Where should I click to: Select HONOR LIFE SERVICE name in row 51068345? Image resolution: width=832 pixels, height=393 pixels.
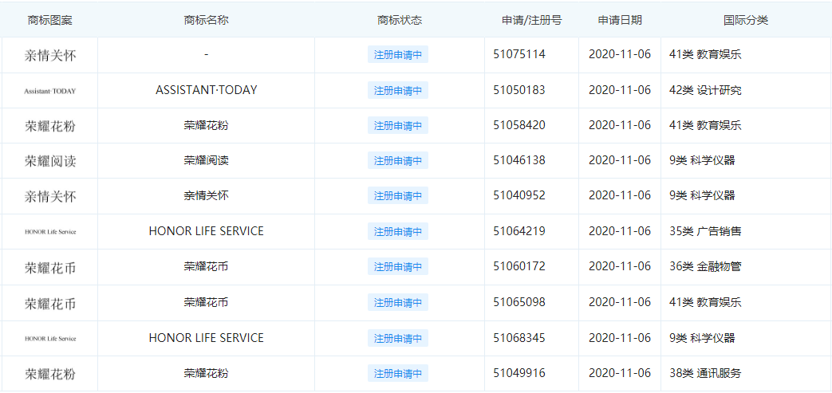[207, 338]
